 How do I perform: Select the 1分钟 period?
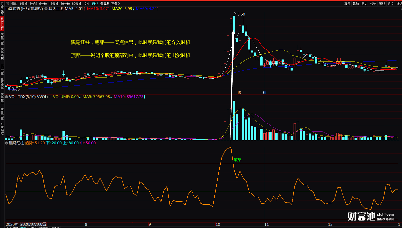click(x=23, y=4)
